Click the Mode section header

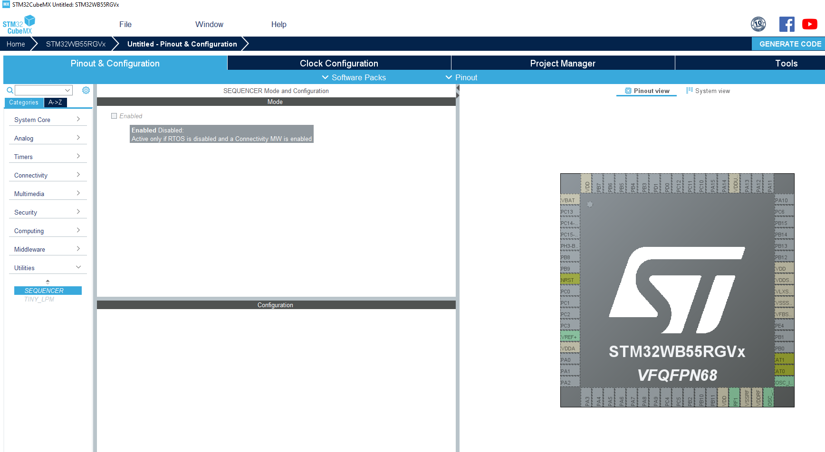point(276,102)
